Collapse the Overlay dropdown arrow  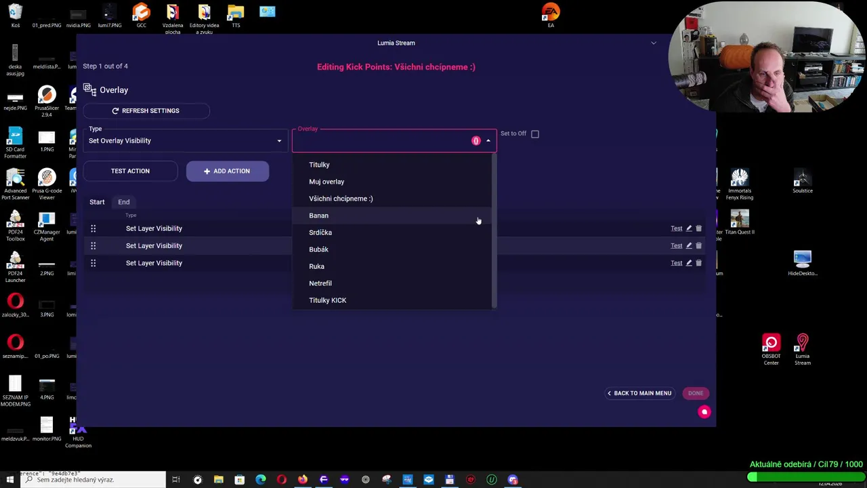488,141
